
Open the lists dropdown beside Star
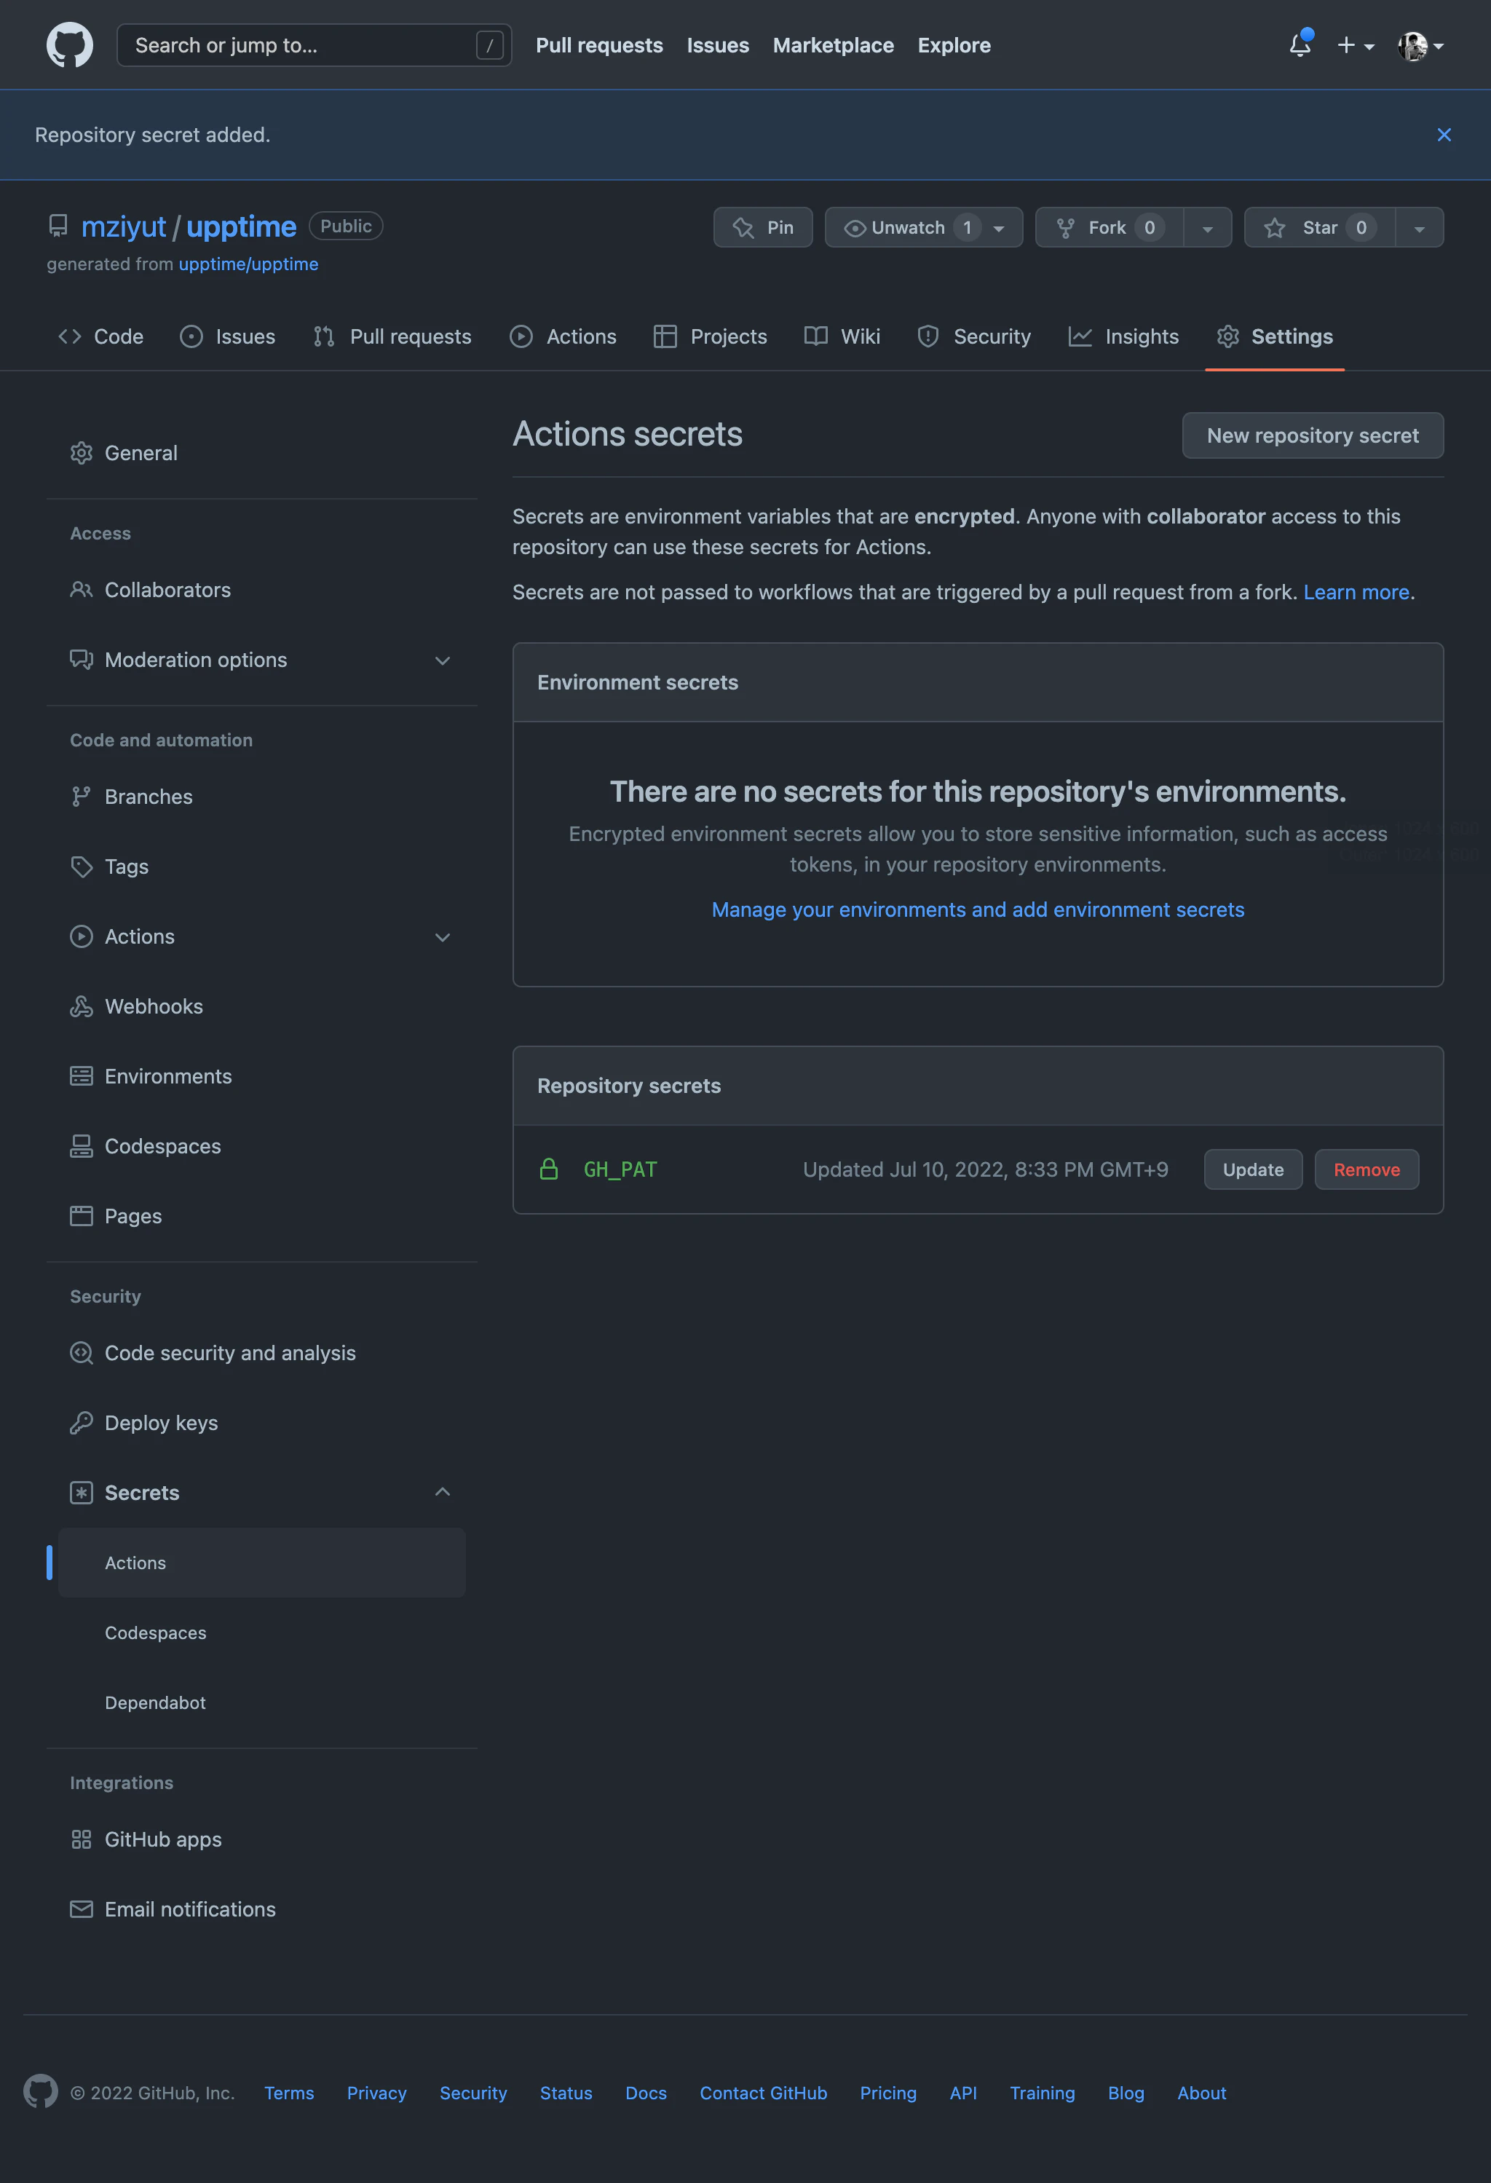point(1419,228)
